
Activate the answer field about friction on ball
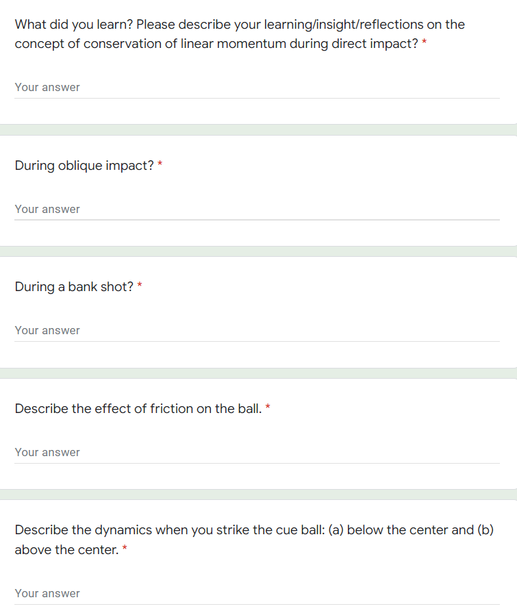(257, 452)
